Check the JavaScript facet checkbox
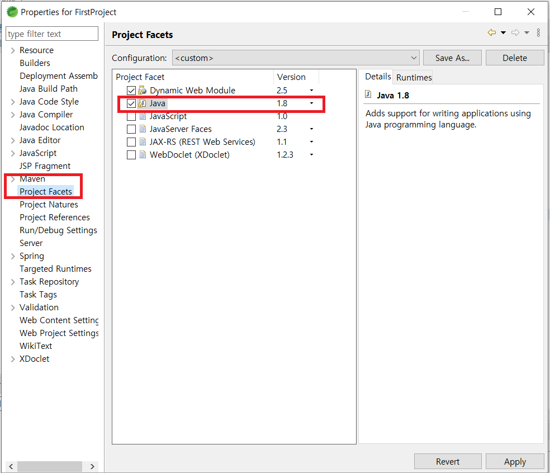The height and width of the screenshot is (473, 550). click(131, 116)
